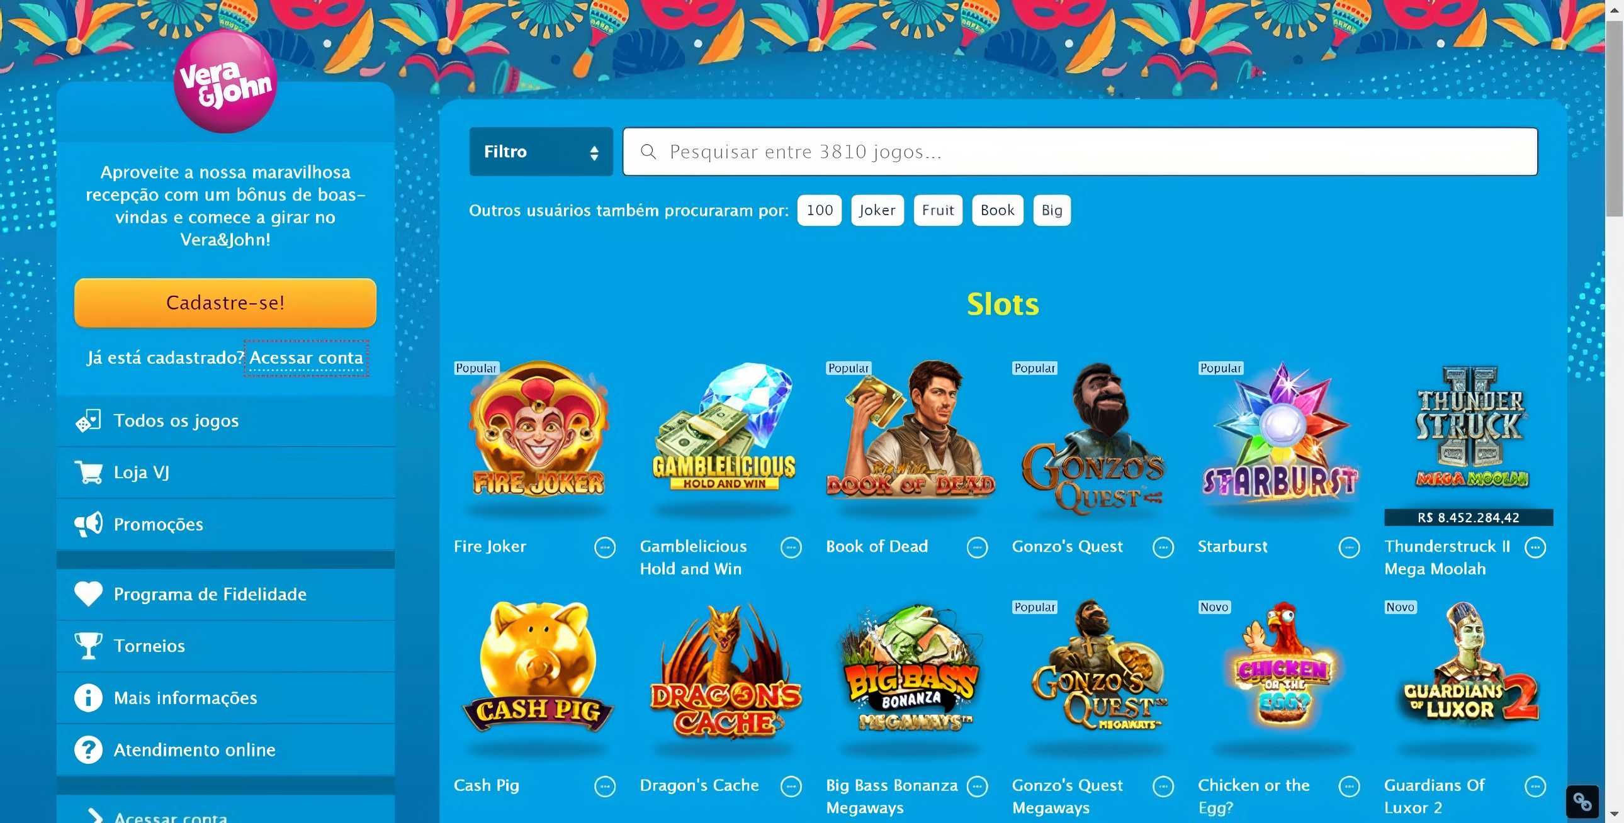
Task: Click the Acessar conta link
Action: pyautogui.click(x=307, y=357)
